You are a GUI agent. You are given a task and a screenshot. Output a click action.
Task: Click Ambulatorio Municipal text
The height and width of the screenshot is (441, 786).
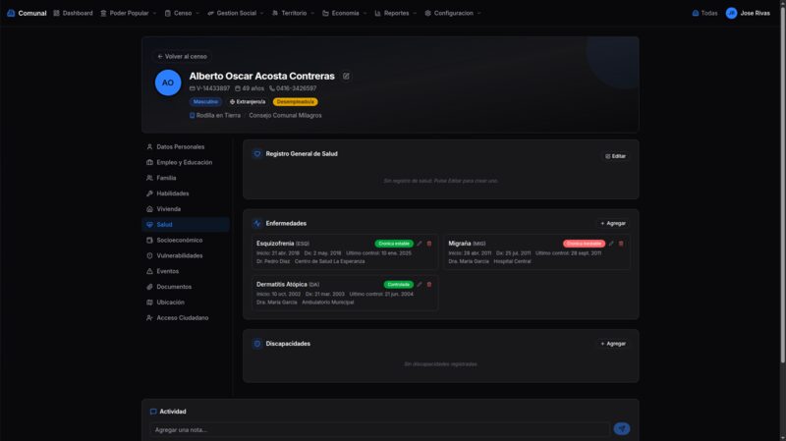[x=328, y=303]
